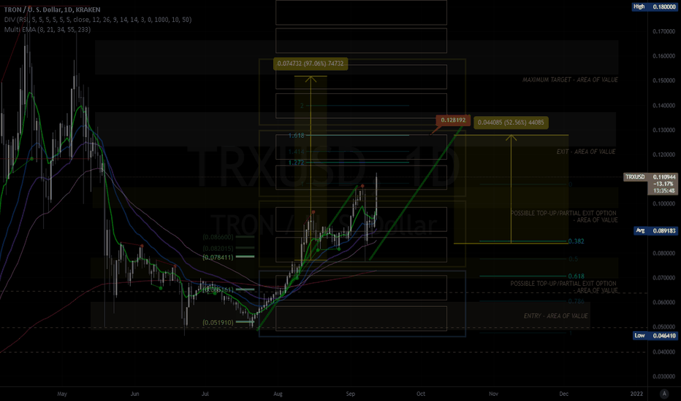The width and height of the screenshot is (681, 401).
Task: Click the POSSIBLE TOP-UP/PARTIAL EXIT note above 0.382 level
Action: [x=564, y=217]
